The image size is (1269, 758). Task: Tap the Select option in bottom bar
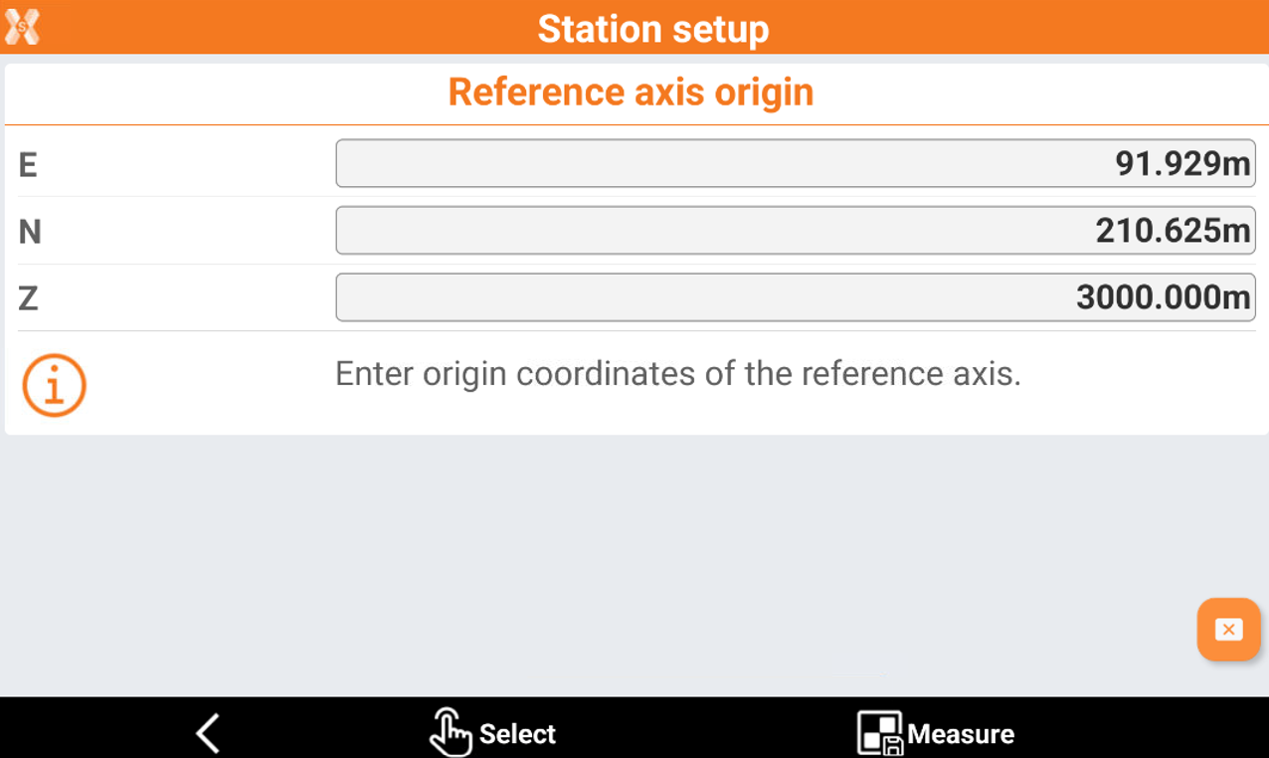516,735
